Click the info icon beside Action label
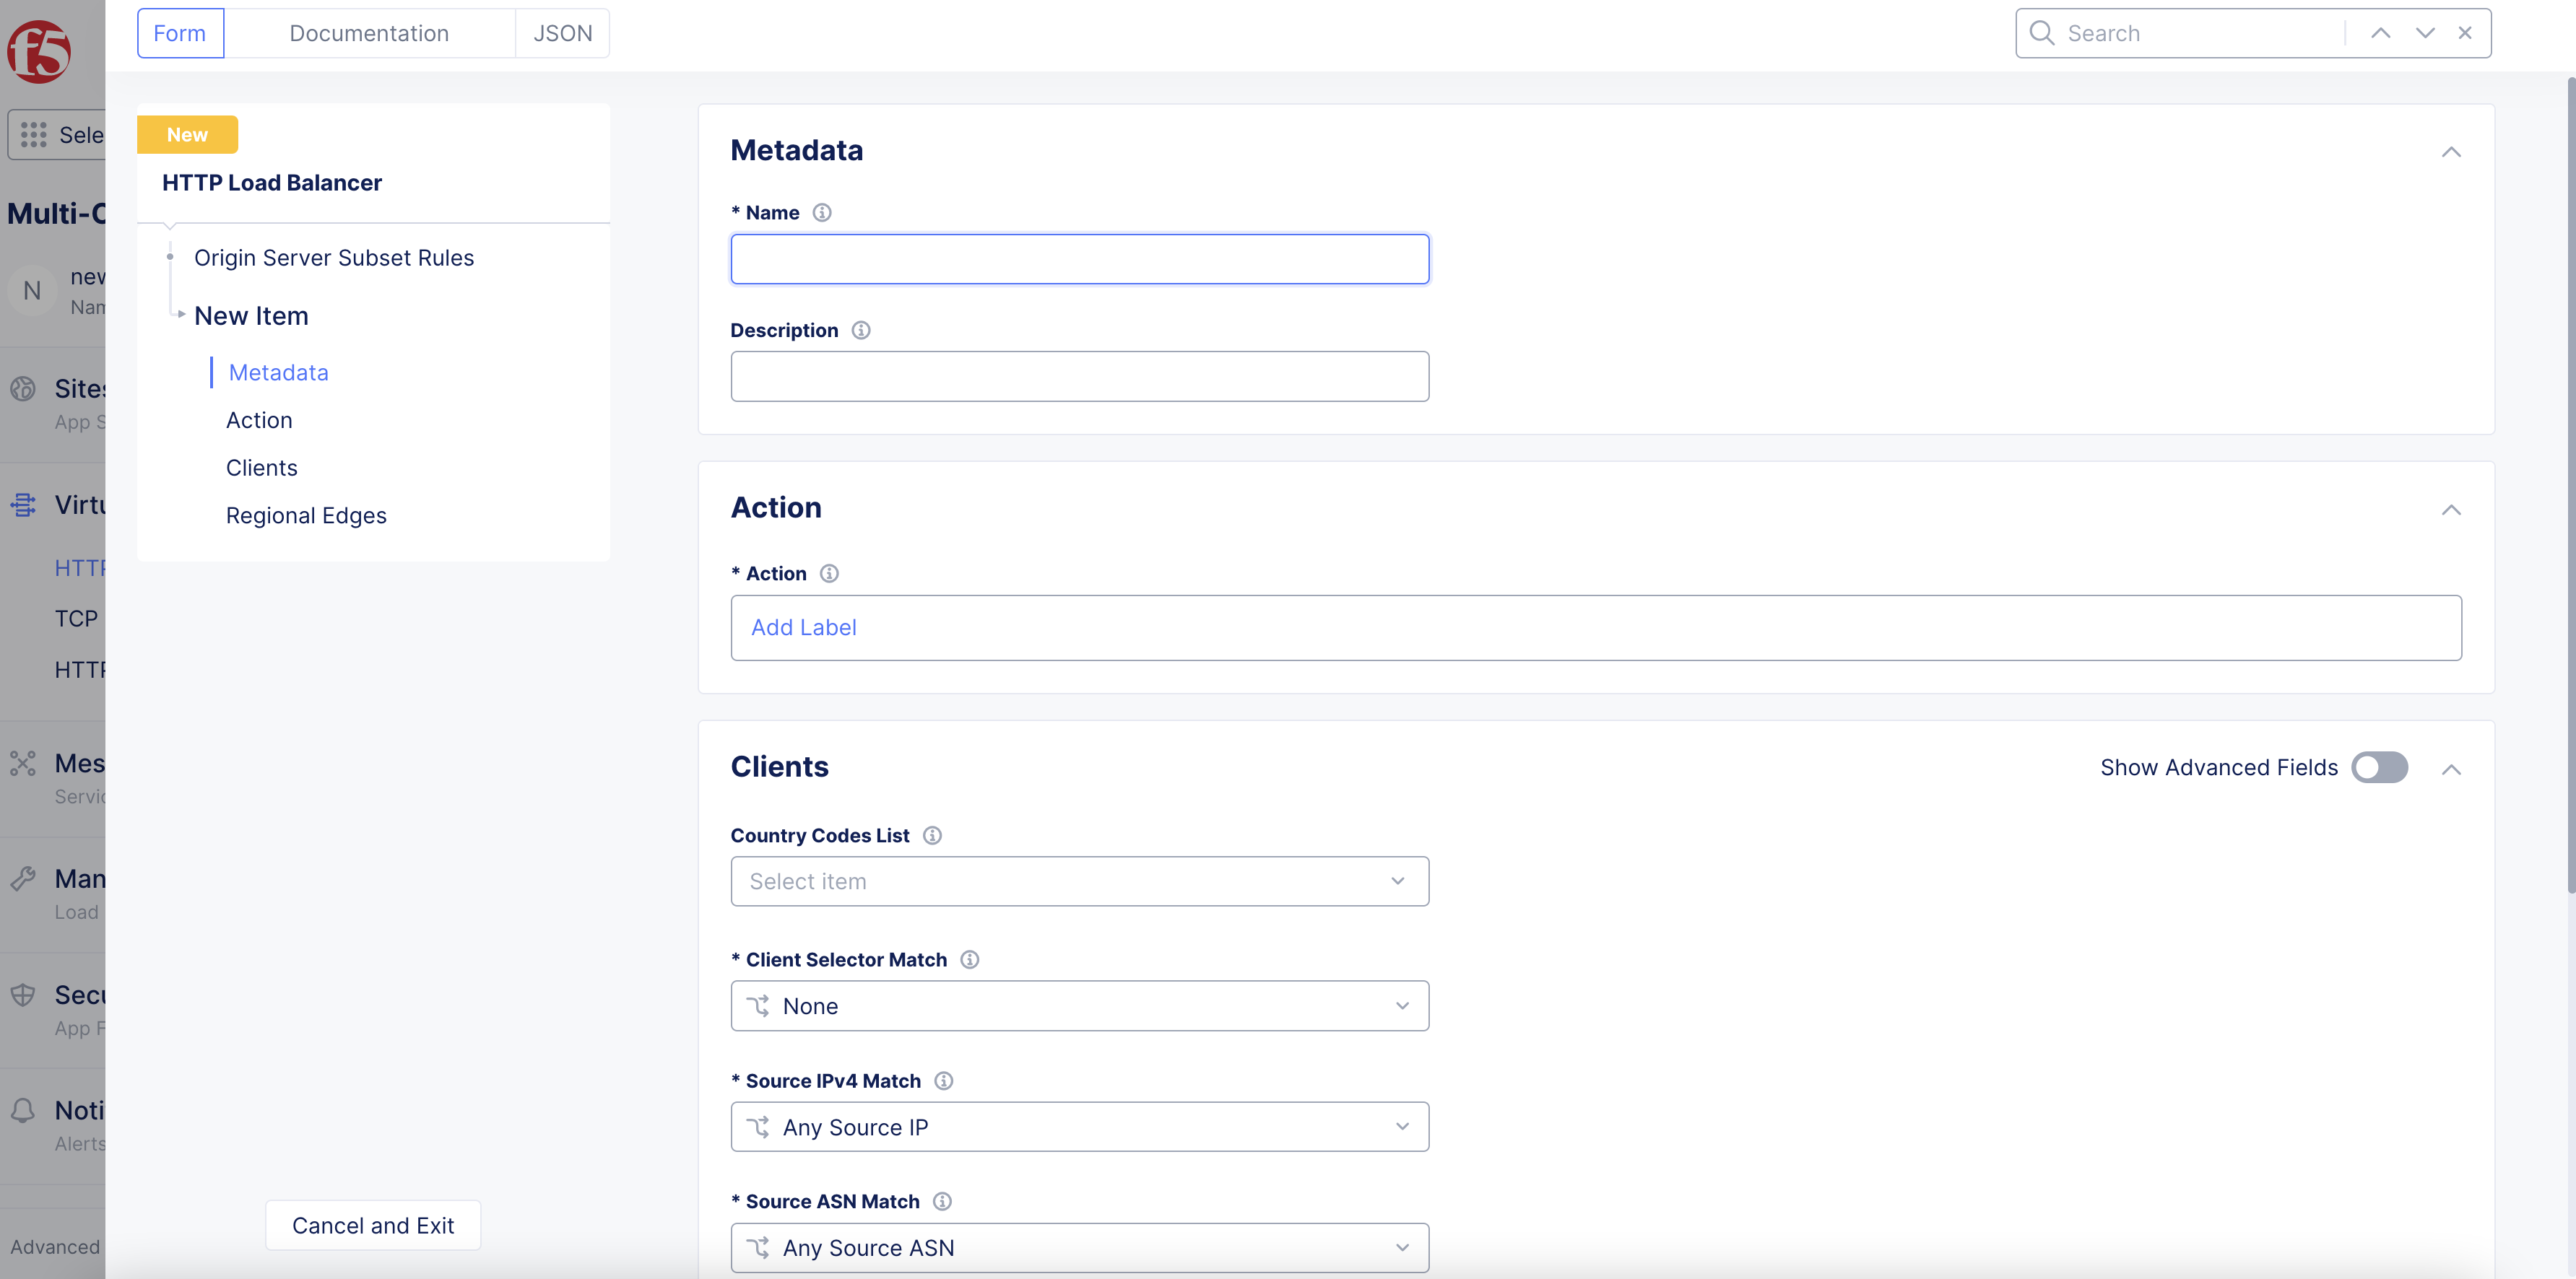This screenshot has height=1279, width=2576. pos(829,574)
